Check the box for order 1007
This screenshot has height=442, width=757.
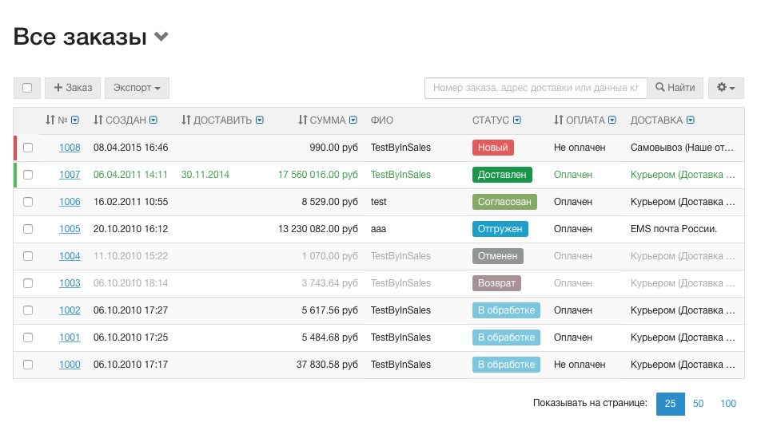tap(28, 175)
